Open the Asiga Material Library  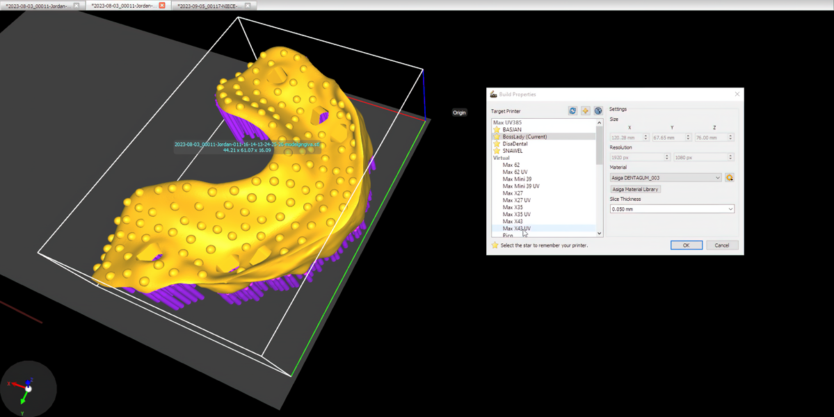[635, 189]
